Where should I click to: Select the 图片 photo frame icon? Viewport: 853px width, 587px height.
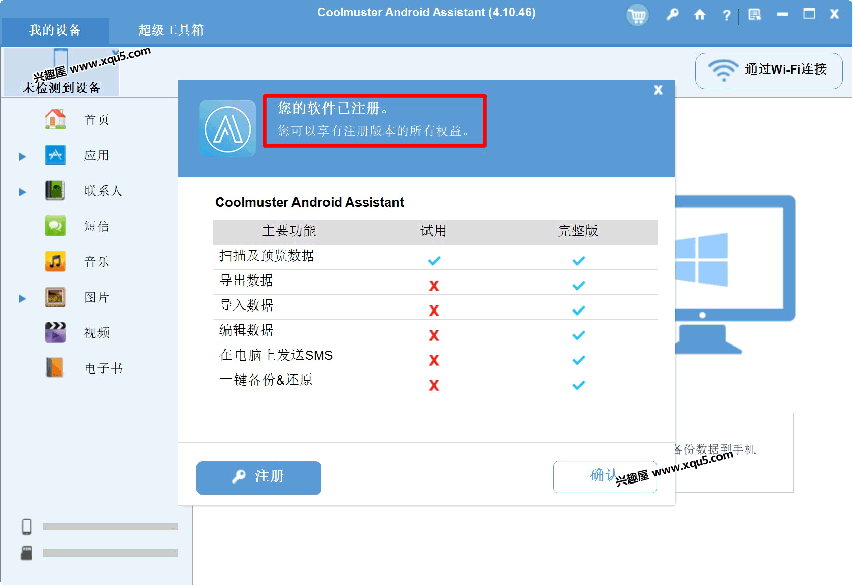click(55, 297)
